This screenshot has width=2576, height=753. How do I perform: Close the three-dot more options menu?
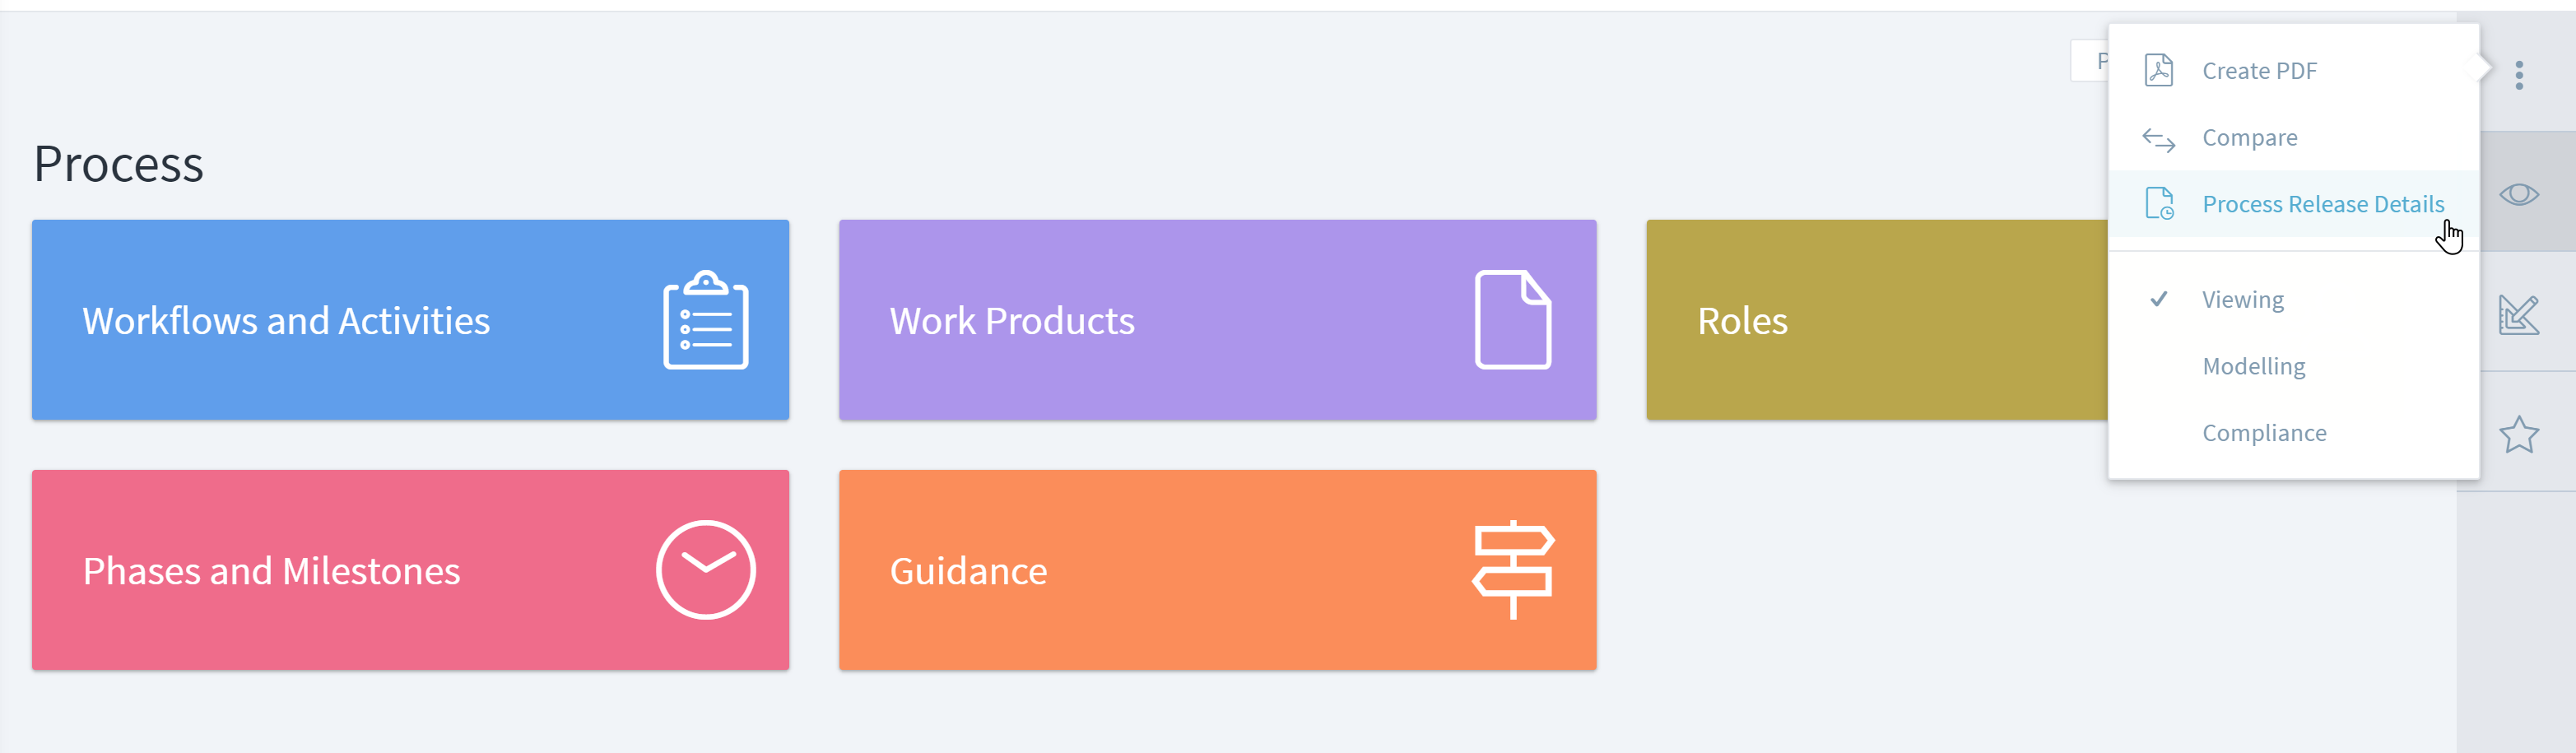[2519, 75]
